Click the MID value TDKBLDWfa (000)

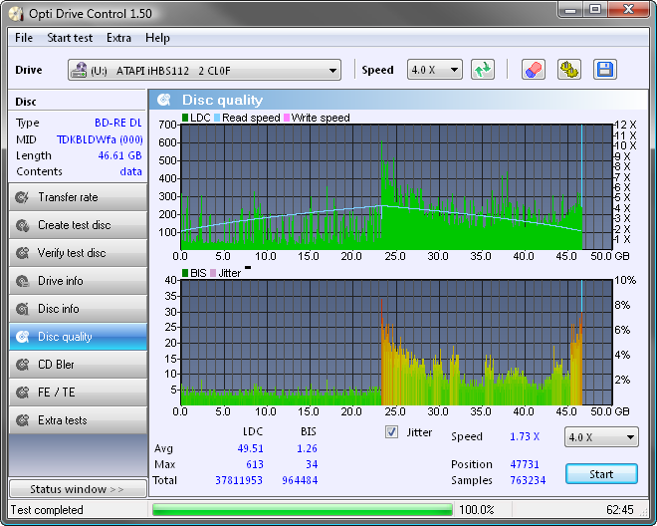click(x=100, y=139)
